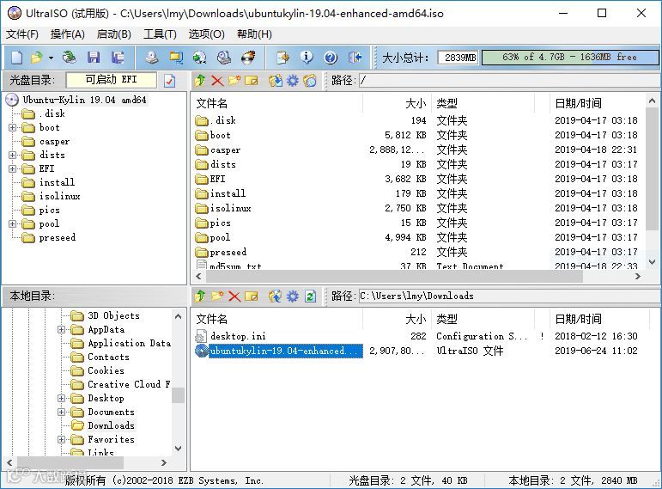
Task: Sort local files by 大小 column header
Action: [397, 319]
